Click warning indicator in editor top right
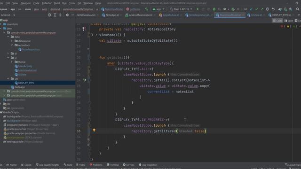The width and height of the screenshot is (301, 169). click(x=289, y=26)
